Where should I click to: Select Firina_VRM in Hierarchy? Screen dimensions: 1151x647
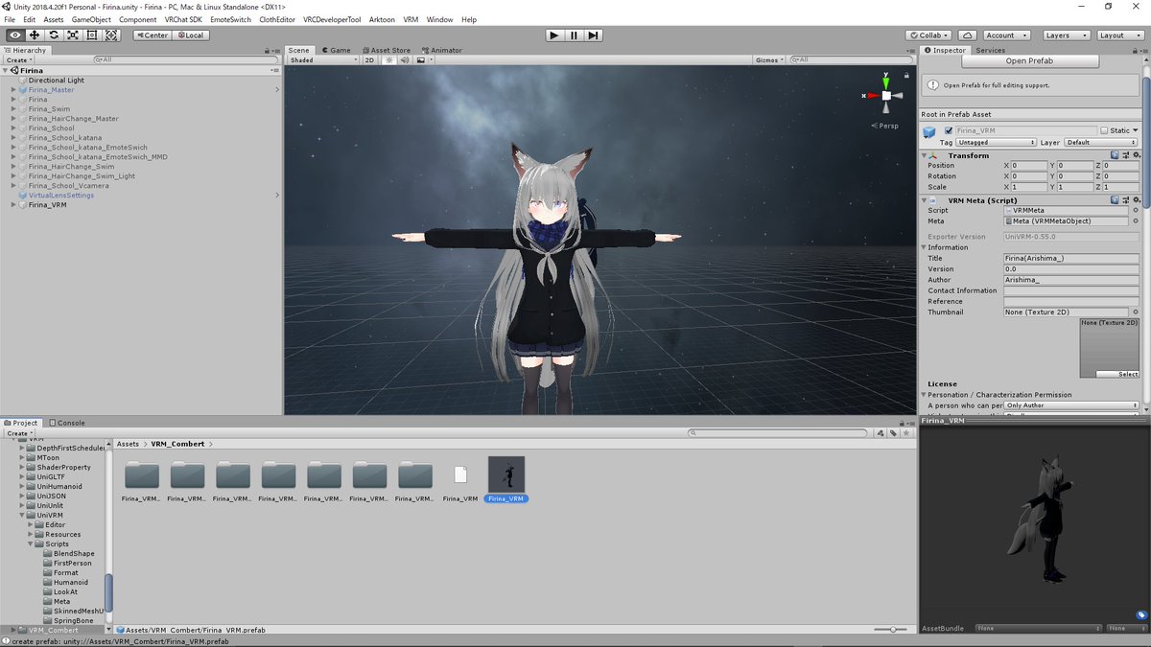(x=47, y=205)
